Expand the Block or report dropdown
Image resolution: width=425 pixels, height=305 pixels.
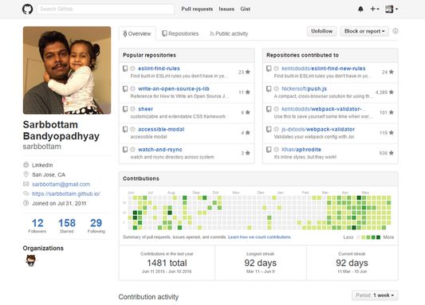click(364, 31)
